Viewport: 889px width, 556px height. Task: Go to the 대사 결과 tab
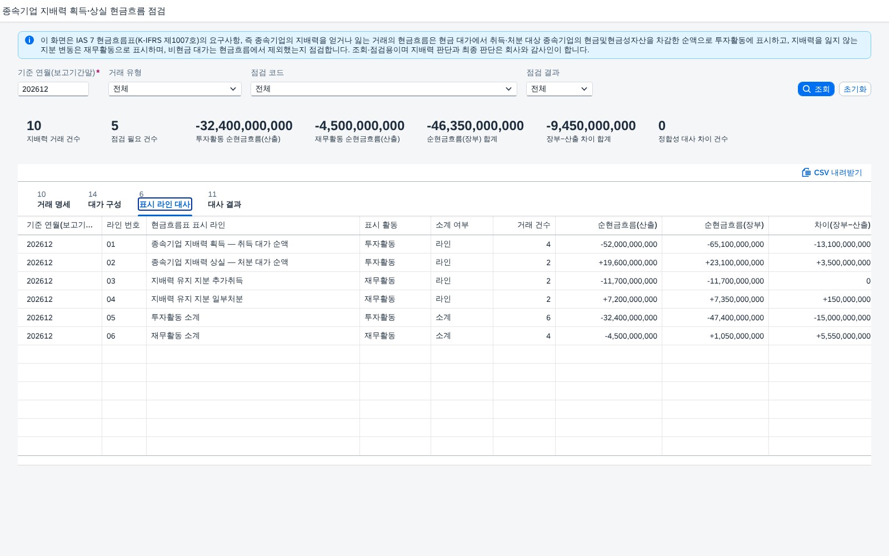(224, 200)
